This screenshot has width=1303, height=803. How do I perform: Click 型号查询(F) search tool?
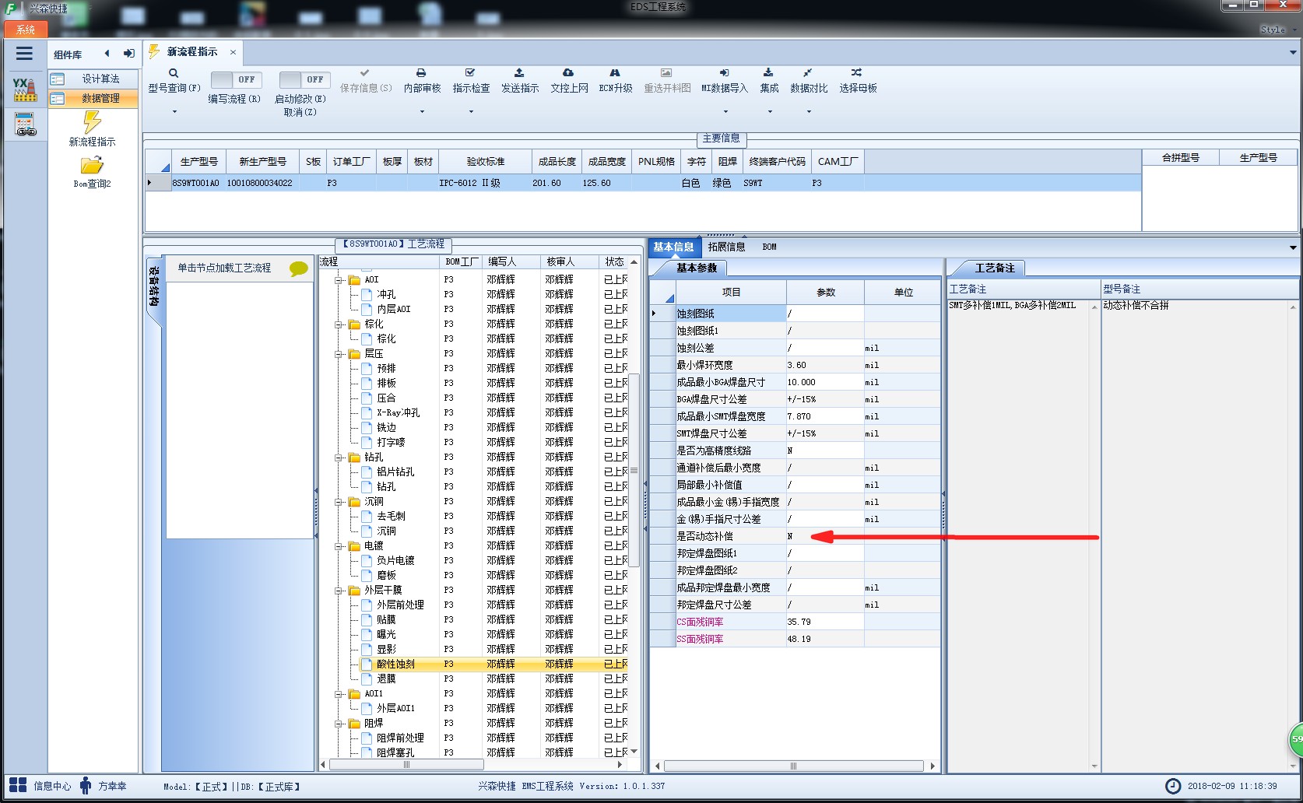click(x=174, y=80)
